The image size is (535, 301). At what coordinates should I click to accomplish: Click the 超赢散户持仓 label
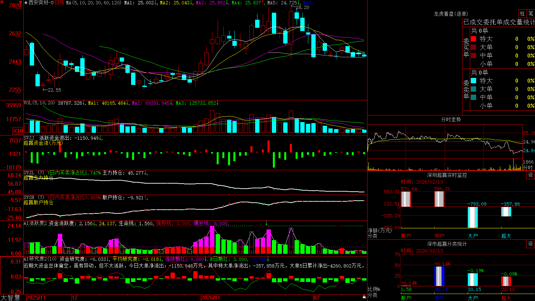point(38,202)
